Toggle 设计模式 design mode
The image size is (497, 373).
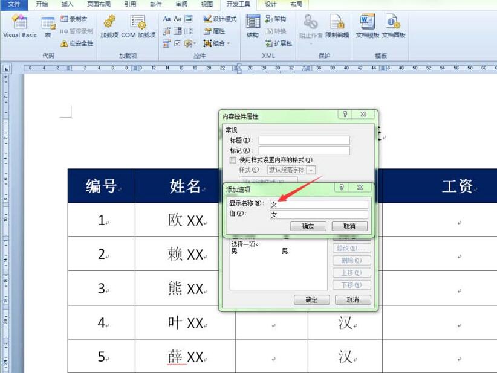220,19
